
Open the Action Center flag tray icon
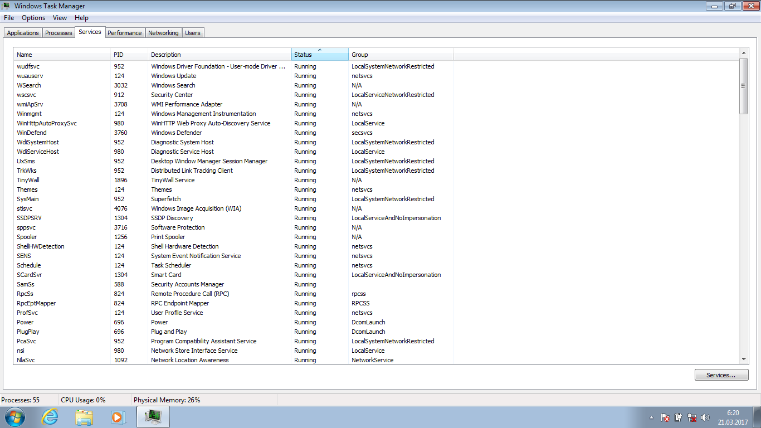pyautogui.click(x=665, y=417)
